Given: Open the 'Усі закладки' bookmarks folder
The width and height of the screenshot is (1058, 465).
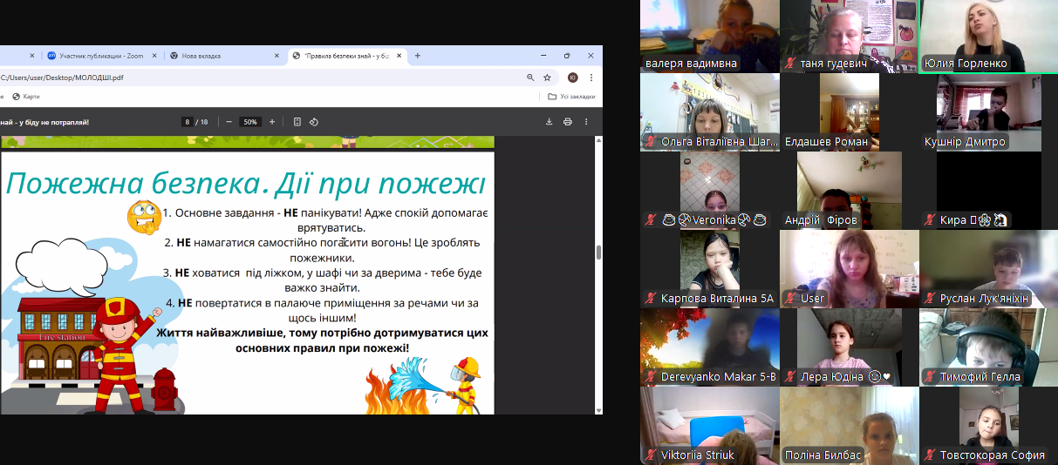Looking at the screenshot, I should pyautogui.click(x=571, y=97).
